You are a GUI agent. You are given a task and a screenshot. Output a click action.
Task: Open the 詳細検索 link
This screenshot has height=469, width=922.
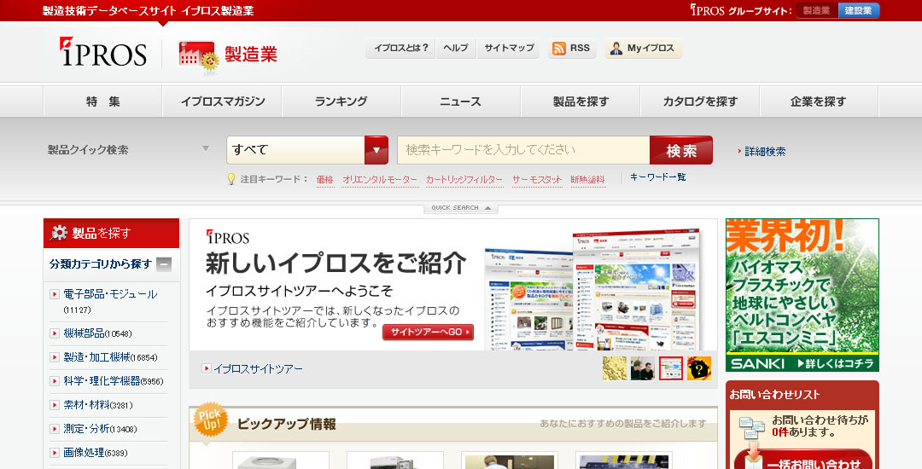(x=765, y=152)
